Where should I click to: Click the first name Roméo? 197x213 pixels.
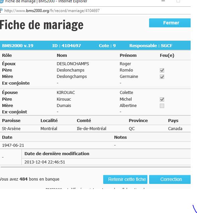pos(126,70)
